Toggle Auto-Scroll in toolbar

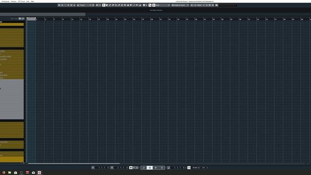pos(97,5)
